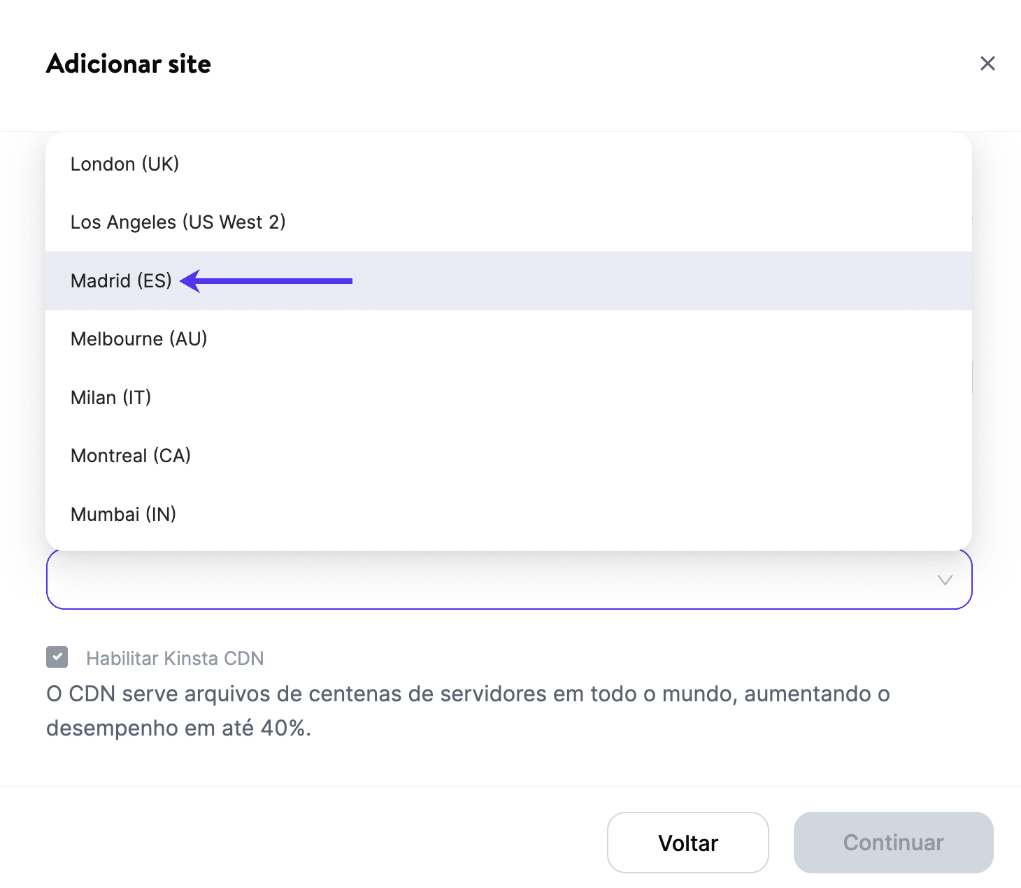Viewport: 1021px width, 888px height.
Task: Pick Mumbai (IN) from dropdown
Action: (x=124, y=515)
